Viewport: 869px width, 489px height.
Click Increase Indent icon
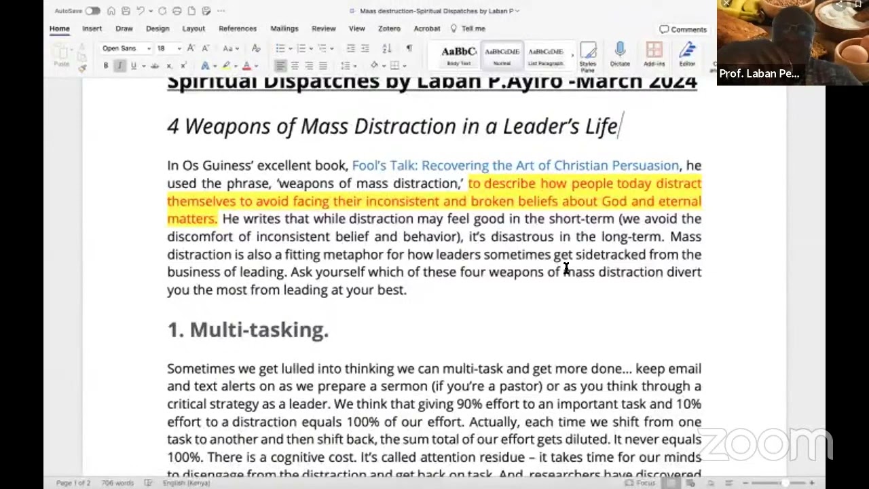pos(365,48)
